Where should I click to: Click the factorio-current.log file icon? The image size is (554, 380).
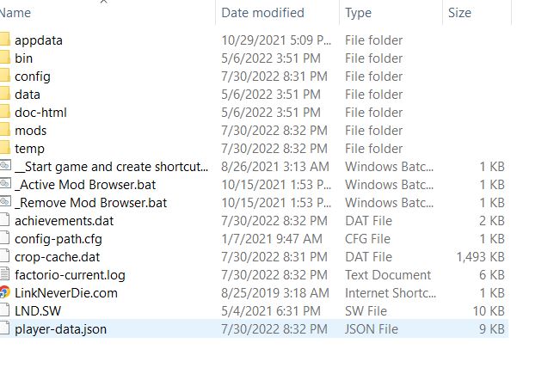4,274
